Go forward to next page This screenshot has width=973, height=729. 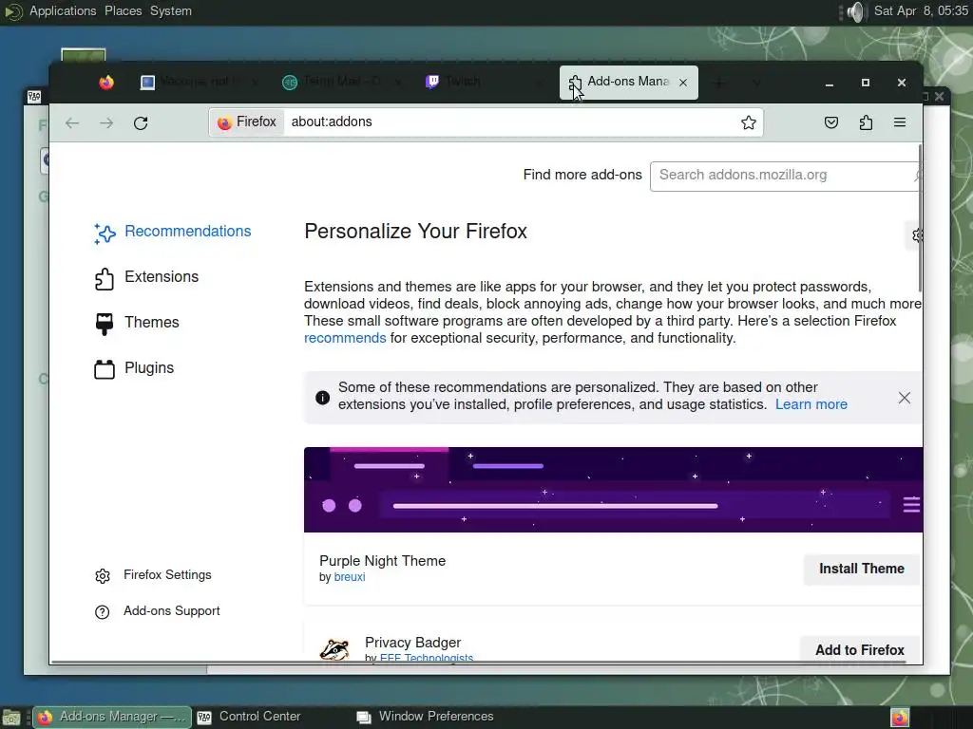(x=106, y=122)
